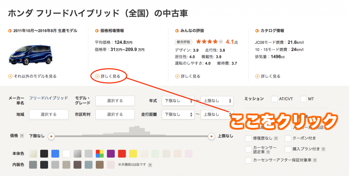Screen dimensions: 349x176
Task: Click the カタログ情報 heading
Action: [272, 31]
